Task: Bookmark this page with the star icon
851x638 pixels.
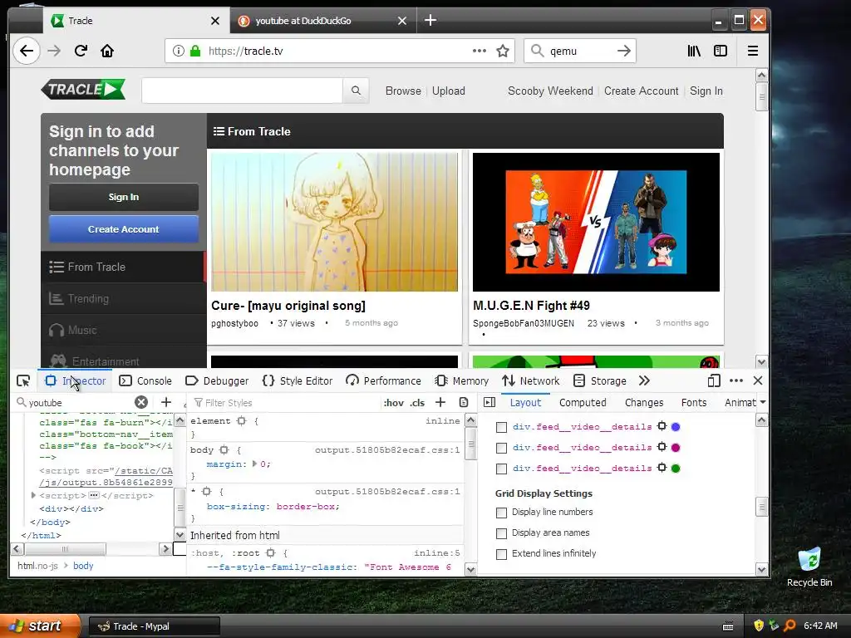Action: click(503, 51)
